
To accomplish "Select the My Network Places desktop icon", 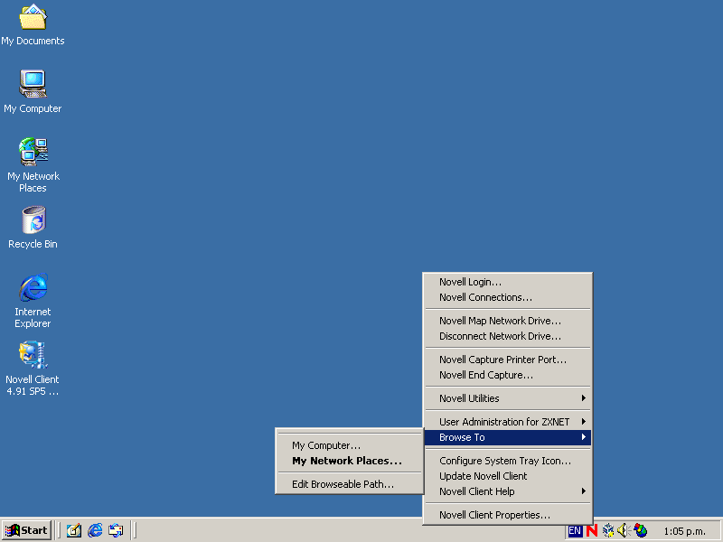I will [33, 165].
